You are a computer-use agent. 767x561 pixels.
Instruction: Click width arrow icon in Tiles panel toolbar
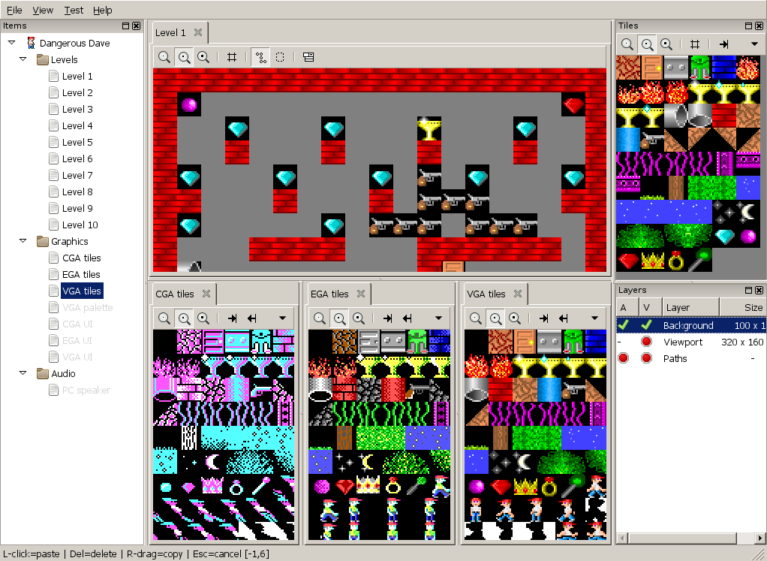click(x=724, y=44)
